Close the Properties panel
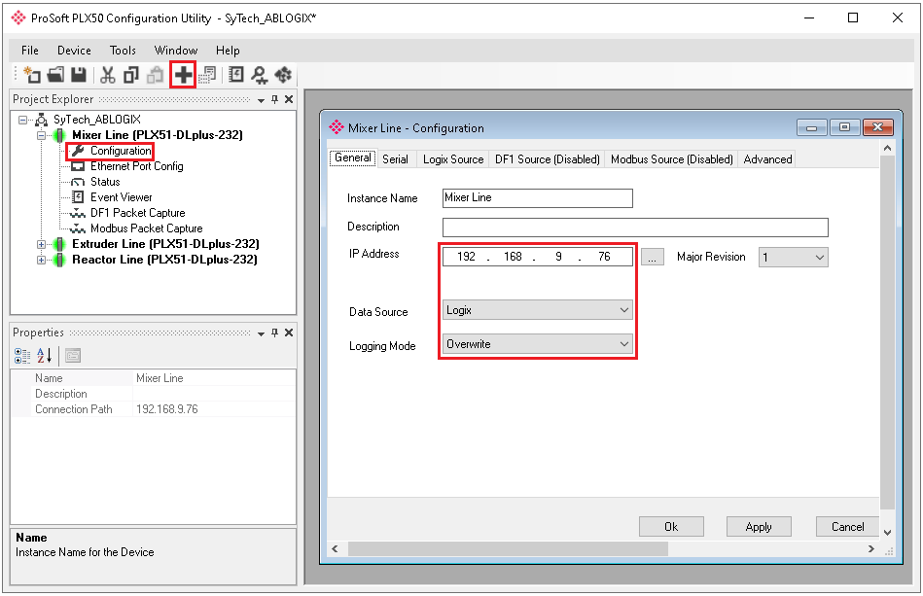 click(x=289, y=333)
